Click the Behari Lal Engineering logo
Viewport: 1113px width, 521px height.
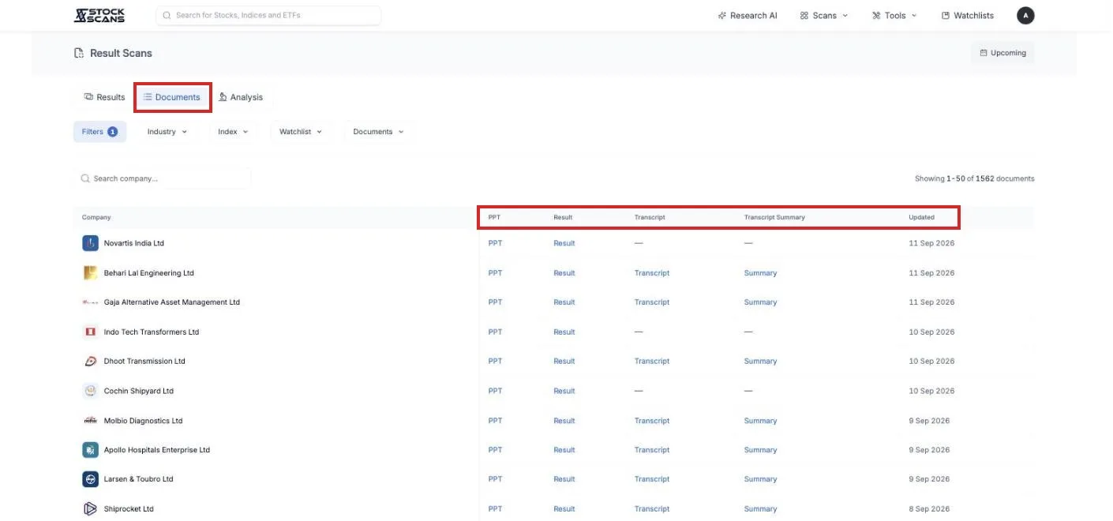pos(90,273)
